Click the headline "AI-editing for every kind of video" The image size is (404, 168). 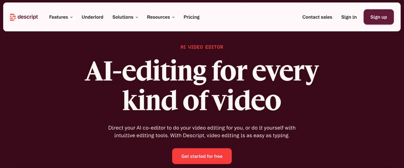pos(202,86)
